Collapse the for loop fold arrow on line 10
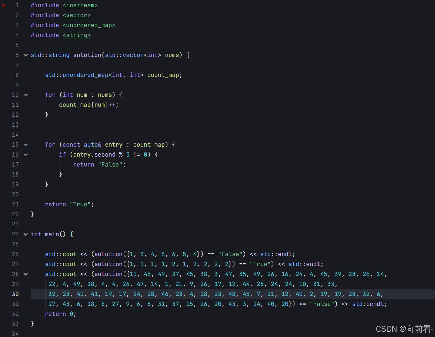The image size is (435, 337). click(26, 95)
